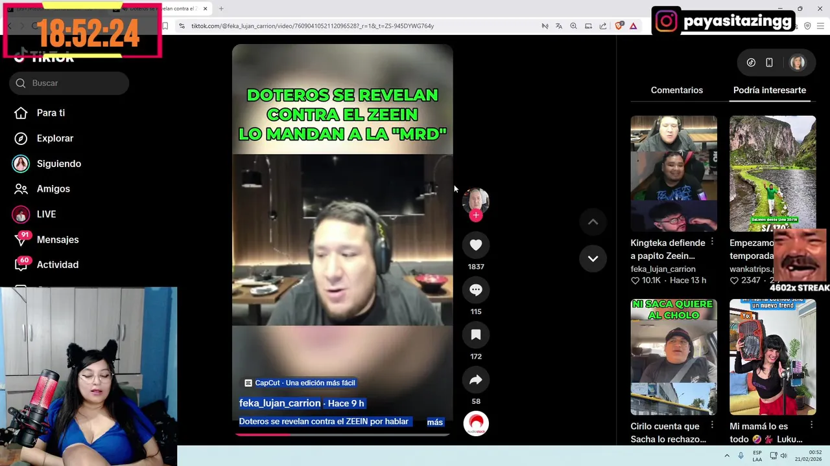Image resolution: width=830 pixels, height=466 pixels.
Task: Click the bookmark icon left of the URL
Action: (165, 26)
